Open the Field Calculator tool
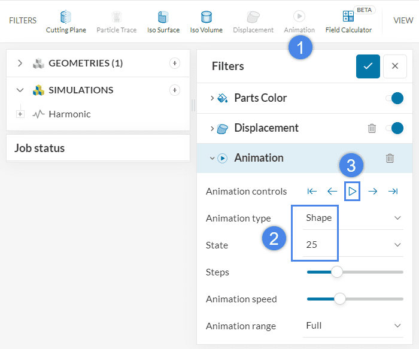Screen dimensions: 419x349 click(x=348, y=22)
